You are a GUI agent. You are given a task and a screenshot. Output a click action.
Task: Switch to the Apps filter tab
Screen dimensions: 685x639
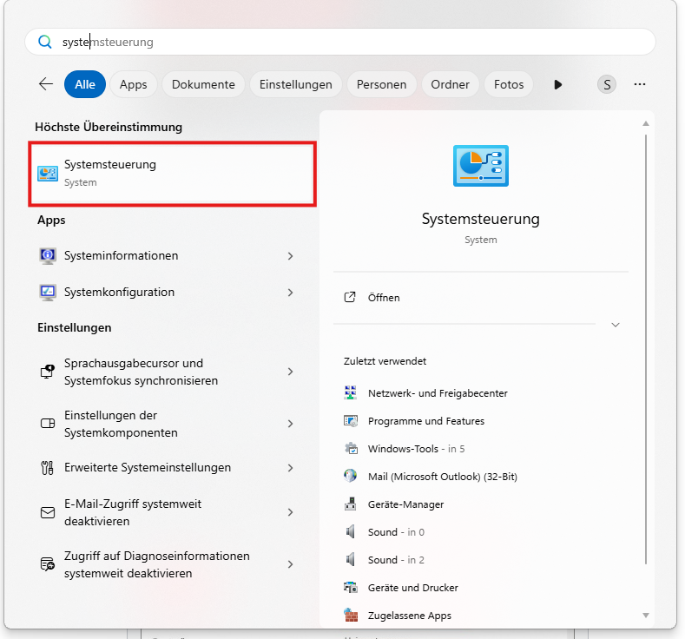click(x=133, y=84)
